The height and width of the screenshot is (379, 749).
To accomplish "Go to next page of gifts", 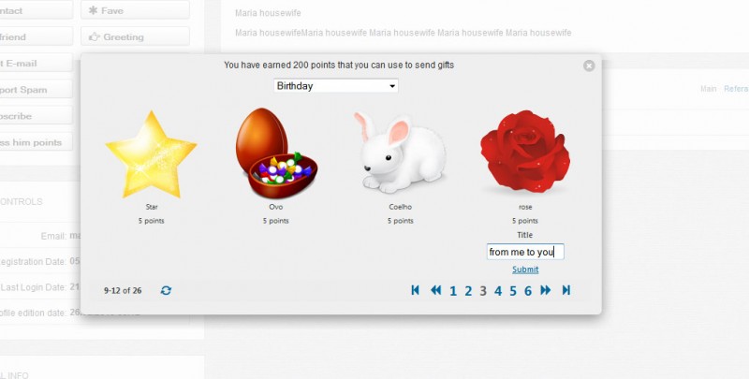I will pyautogui.click(x=546, y=290).
